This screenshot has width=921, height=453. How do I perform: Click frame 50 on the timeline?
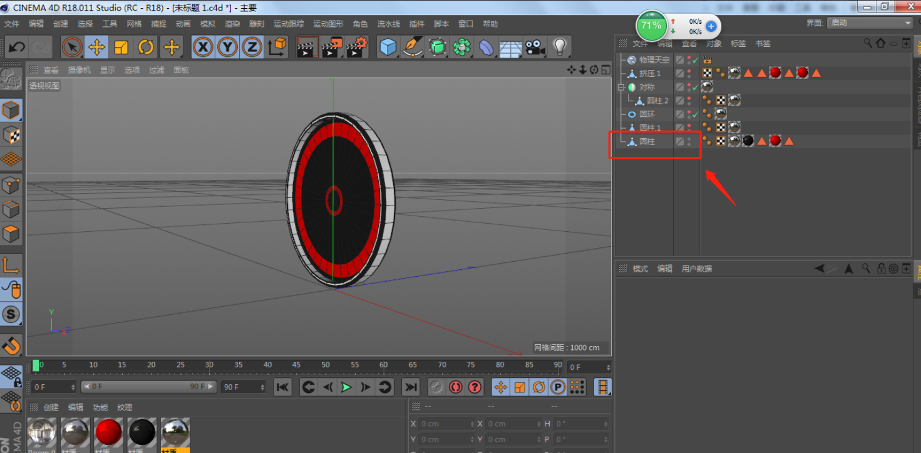326,366
